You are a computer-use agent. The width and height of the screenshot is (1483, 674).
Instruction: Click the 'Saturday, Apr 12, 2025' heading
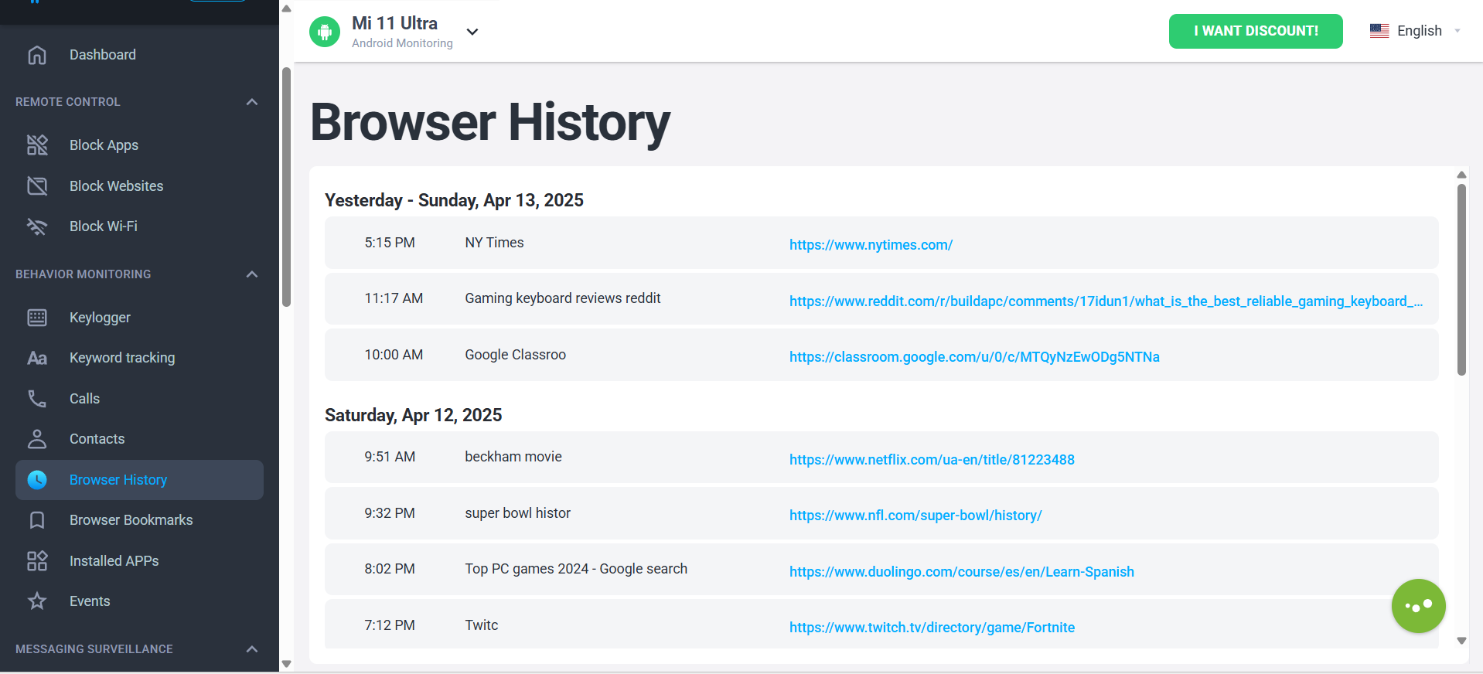pos(413,415)
